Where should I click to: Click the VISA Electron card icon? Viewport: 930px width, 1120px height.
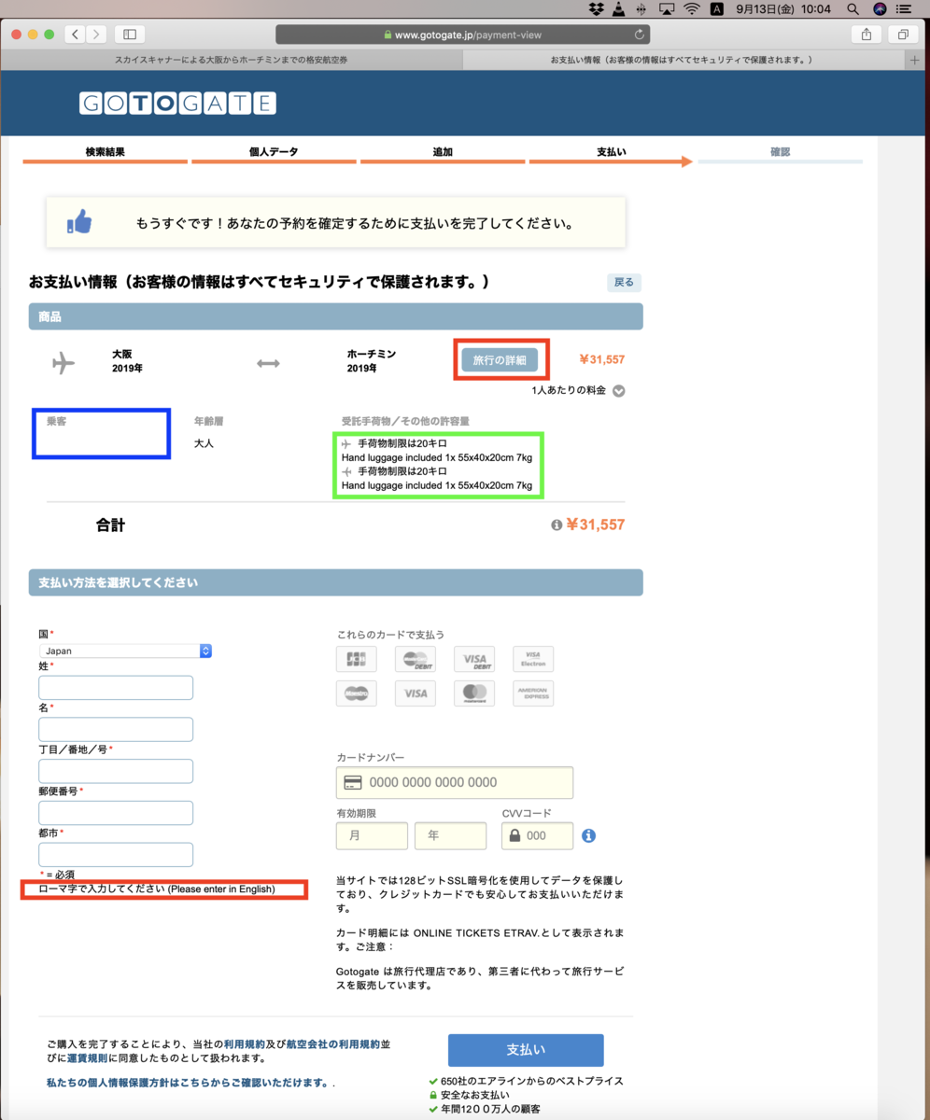tap(533, 659)
